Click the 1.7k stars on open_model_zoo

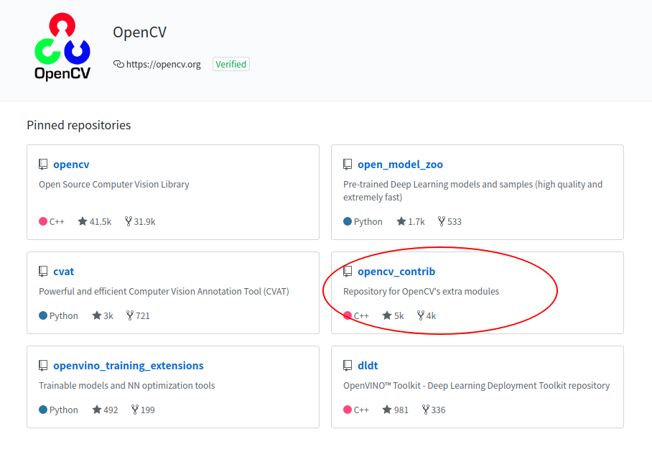click(x=411, y=221)
